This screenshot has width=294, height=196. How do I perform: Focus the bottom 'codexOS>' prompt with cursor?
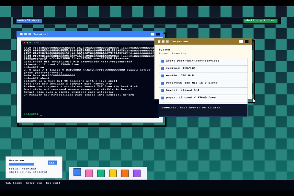click(33, 114)
